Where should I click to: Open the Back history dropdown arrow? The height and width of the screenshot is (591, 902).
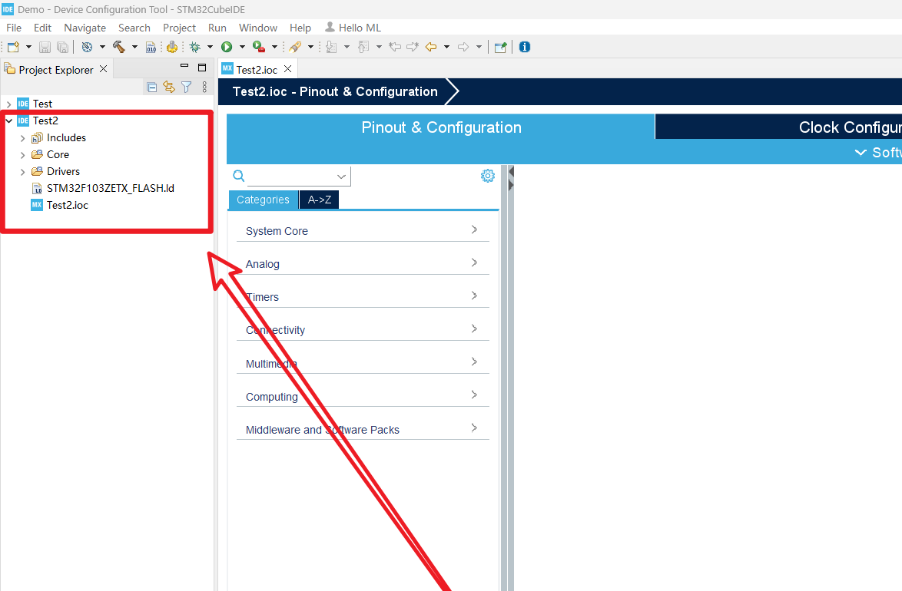point(446,47)
